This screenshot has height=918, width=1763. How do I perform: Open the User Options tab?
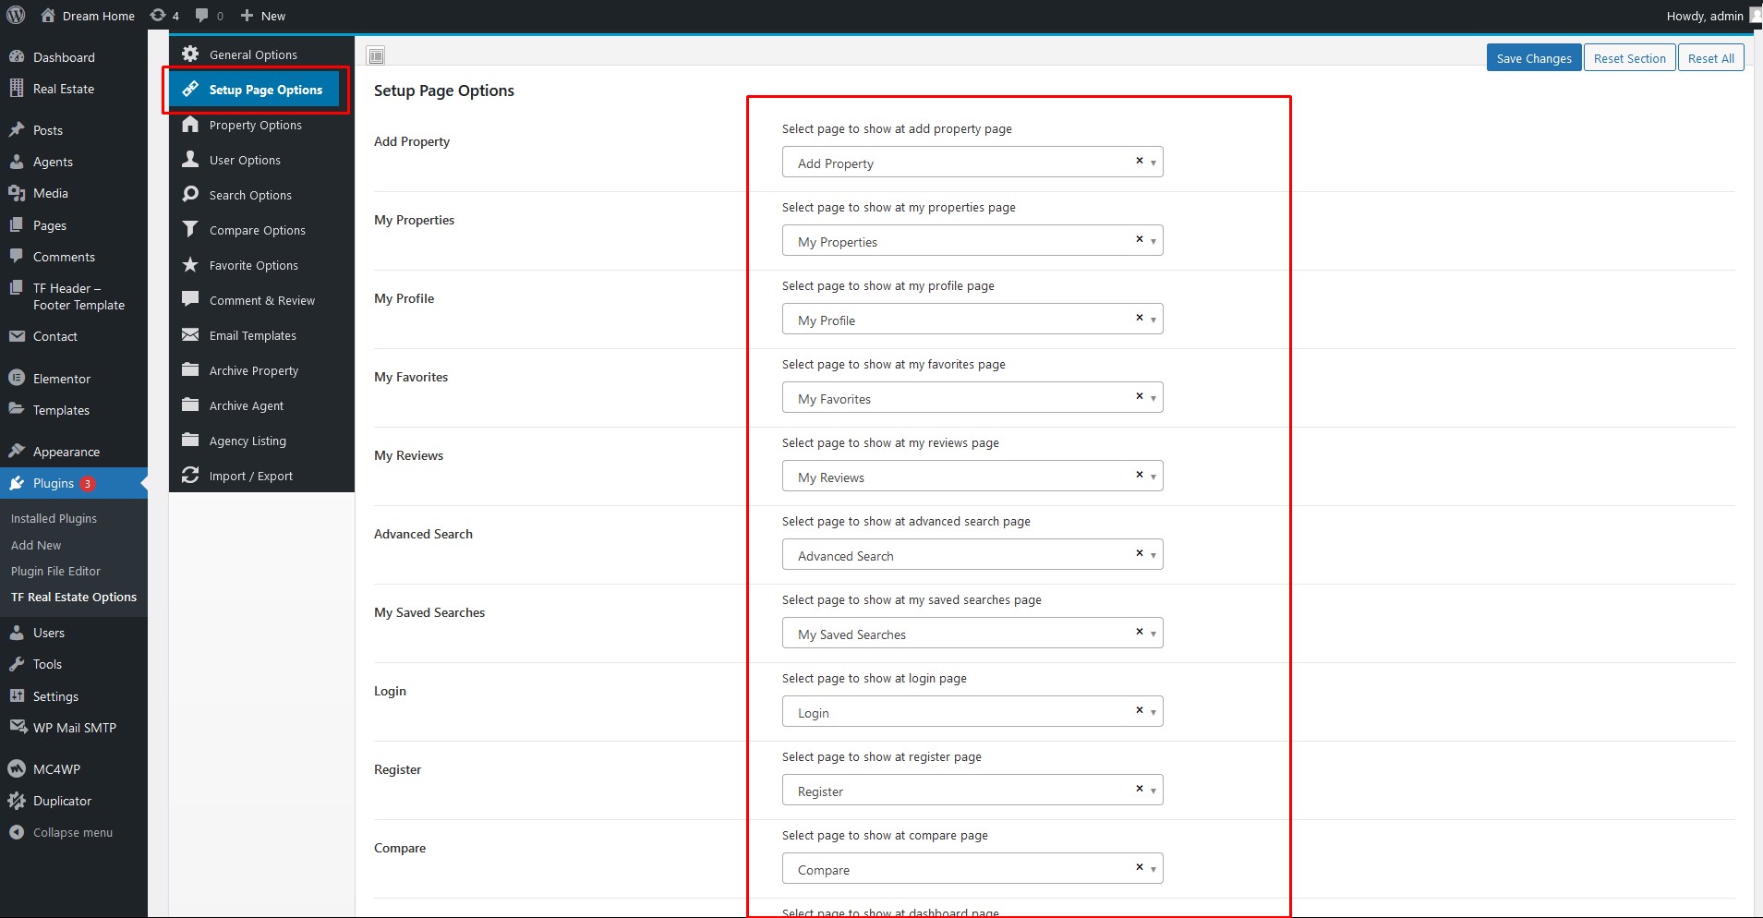[261, 160]
